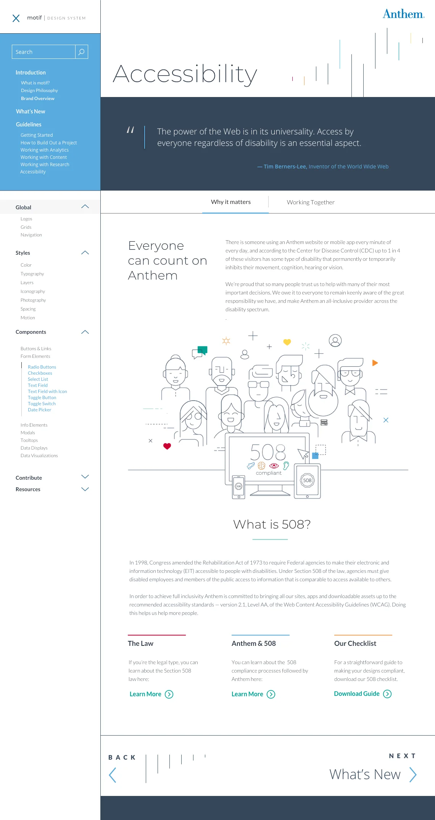Click the blue hand icon under 508
This screenshot has height=820, width=435.
pyautogui.click(x=251, y=466)
